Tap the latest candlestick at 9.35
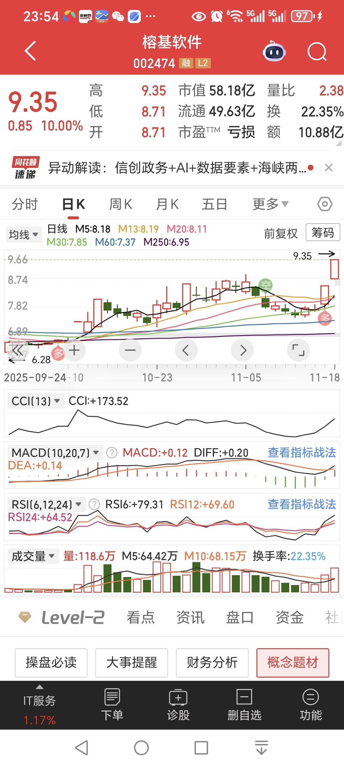The height and width of the screenshot is (766, 344). coord(334,269)
